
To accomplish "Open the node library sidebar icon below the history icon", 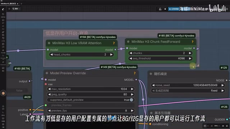I will click(3, 20).
